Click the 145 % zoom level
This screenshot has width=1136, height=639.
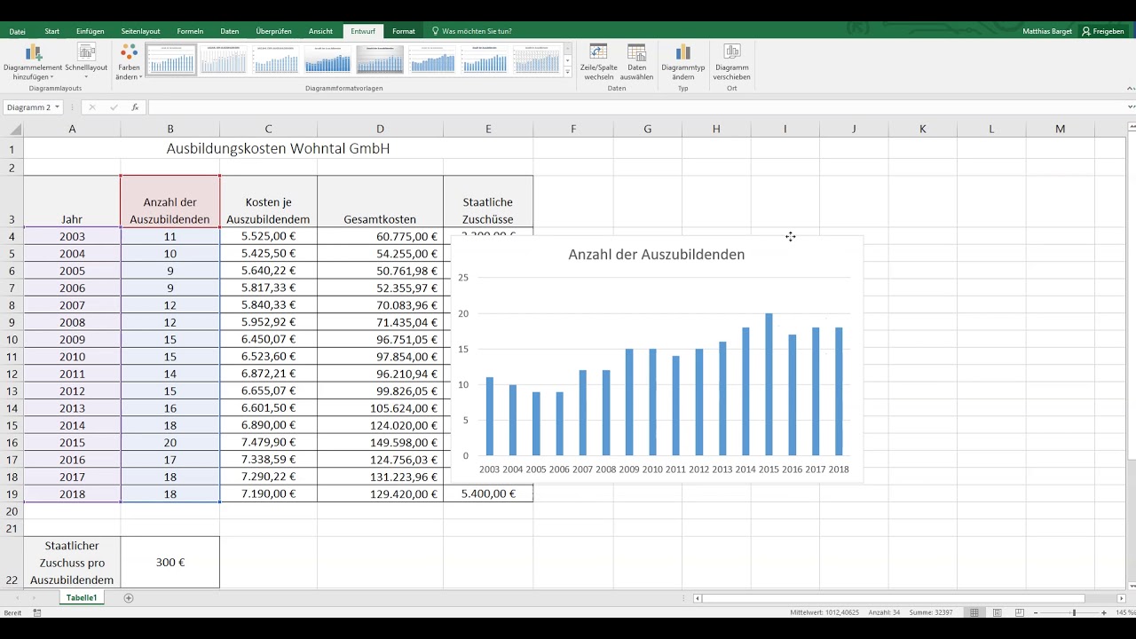click(1124, 613)
